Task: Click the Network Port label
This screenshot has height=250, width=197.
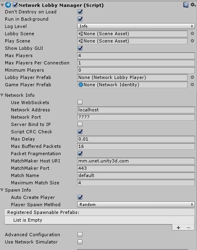Action: click(x=26, y=117)
